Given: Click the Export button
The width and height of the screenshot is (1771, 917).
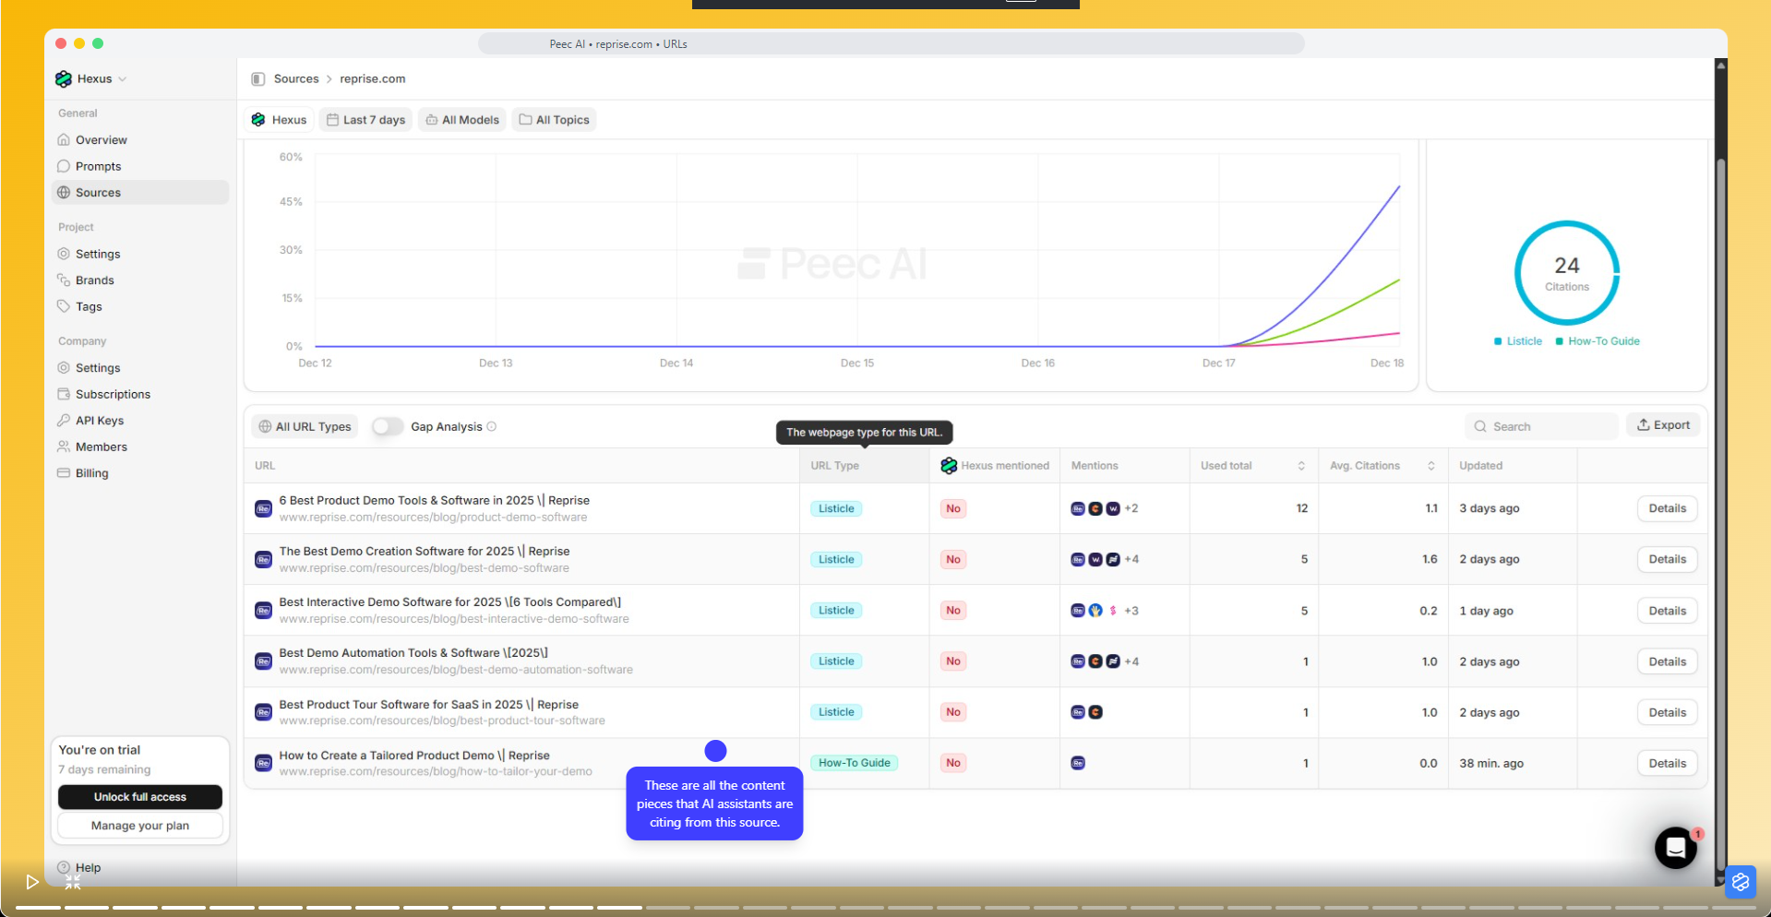Looking at the screenshot, I should 1663,425.
